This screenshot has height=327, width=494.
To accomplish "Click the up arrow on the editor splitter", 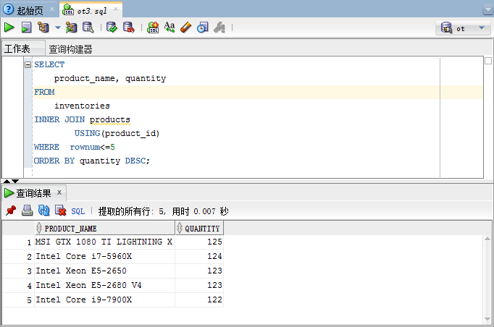I will tap(7, 181).
